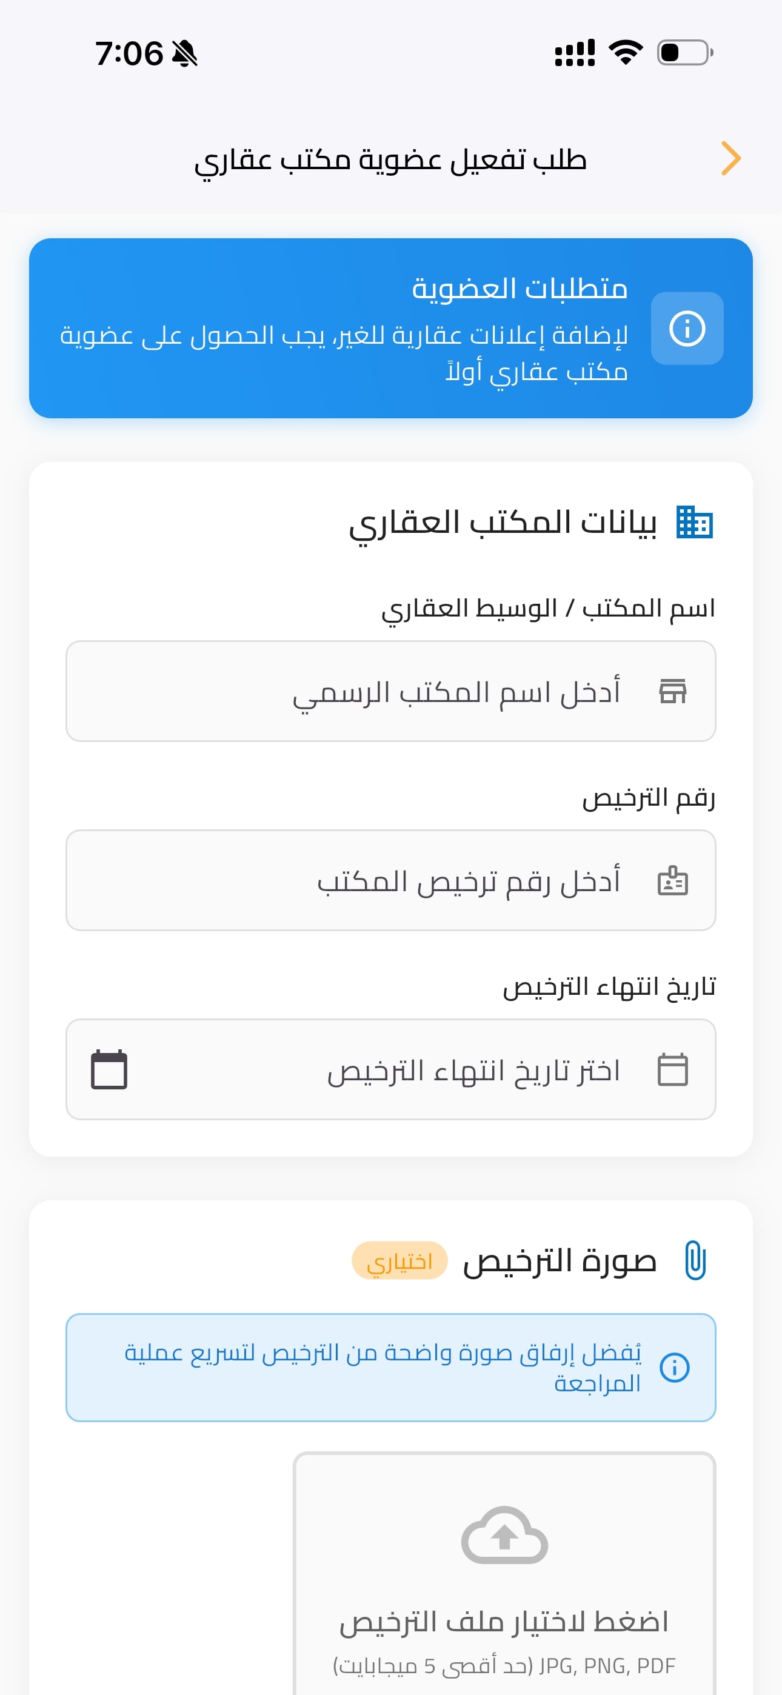Tap the اختياري optional badge
The image size is (782, 1695).
[399, 1261]
